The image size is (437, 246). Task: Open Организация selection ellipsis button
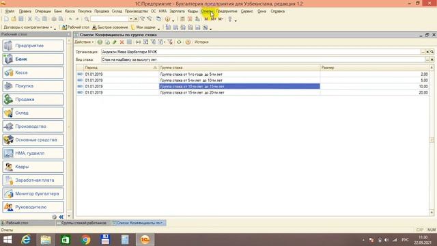(x=423, y=52)
